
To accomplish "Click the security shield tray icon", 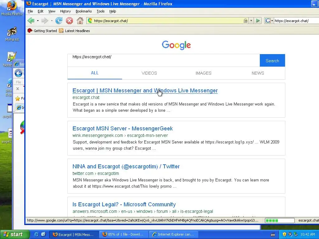I will click(284, 234).
